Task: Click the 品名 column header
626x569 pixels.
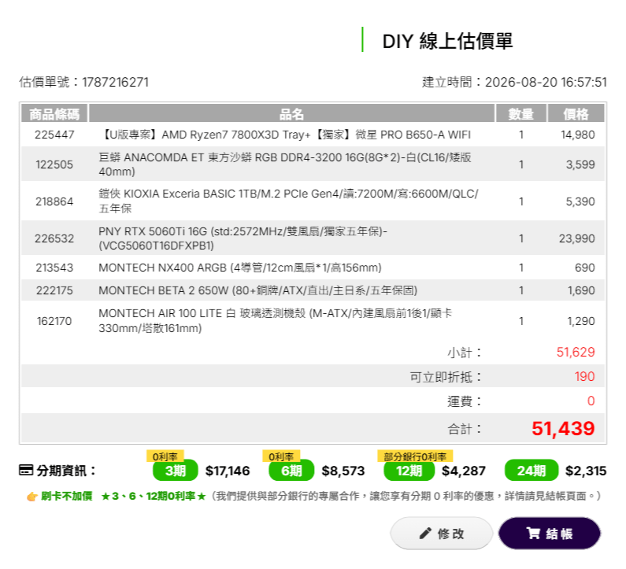Action: pyautogui.click(x=291, y=113)
